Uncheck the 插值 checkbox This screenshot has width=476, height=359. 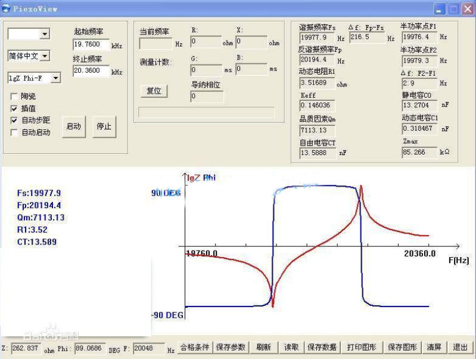(x=14, y=109)
